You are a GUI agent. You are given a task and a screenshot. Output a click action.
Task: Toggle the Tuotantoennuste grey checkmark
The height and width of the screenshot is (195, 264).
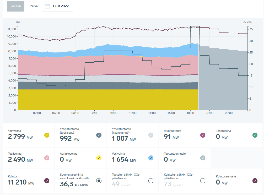[x=203, y=158]
